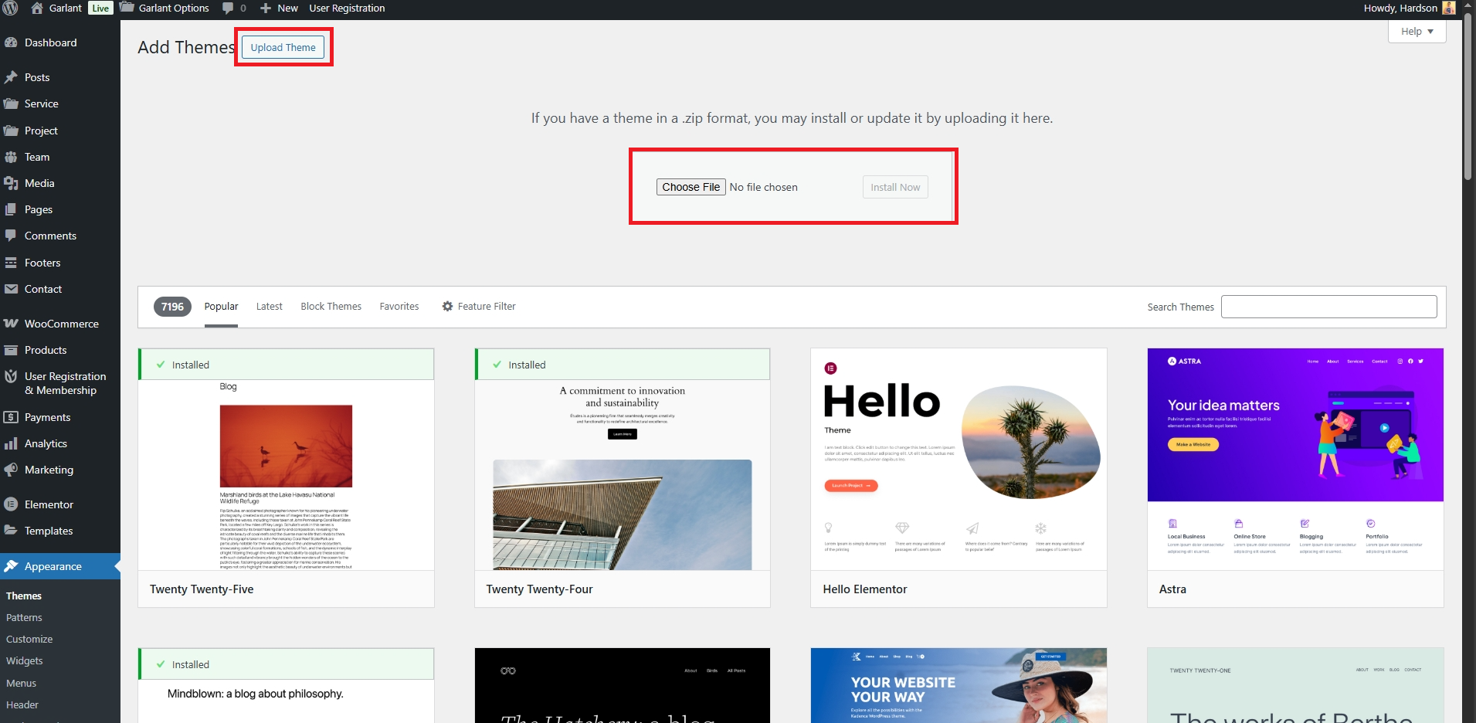Screen dimensions: 1476x723
Task: Switch to the Block Themes tab
Action: pyautogui.click(x=331, y=307)
